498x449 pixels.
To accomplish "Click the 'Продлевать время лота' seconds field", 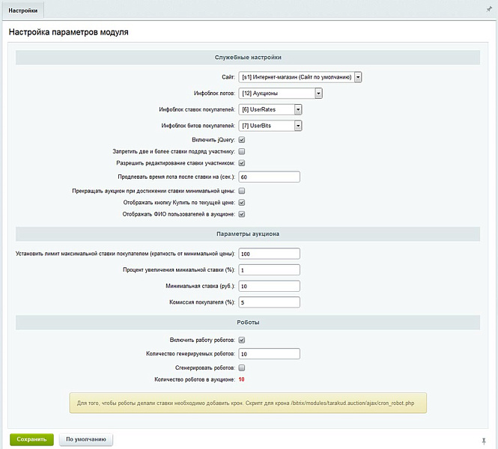I will point(270,177).
